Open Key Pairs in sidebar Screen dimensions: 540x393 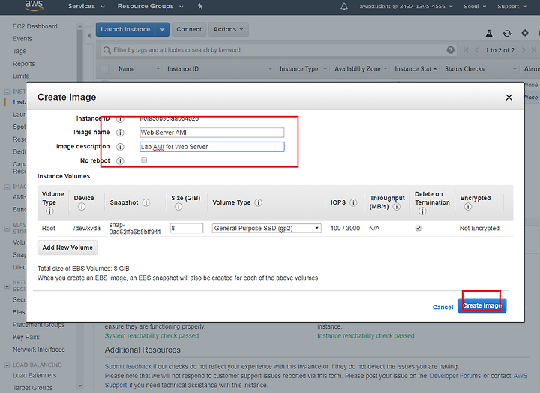(26, 337)
